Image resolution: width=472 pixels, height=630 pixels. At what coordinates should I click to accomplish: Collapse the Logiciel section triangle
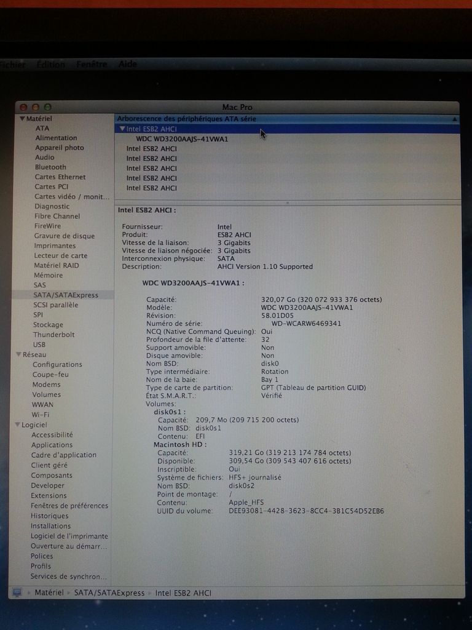(x=18, y=425)
